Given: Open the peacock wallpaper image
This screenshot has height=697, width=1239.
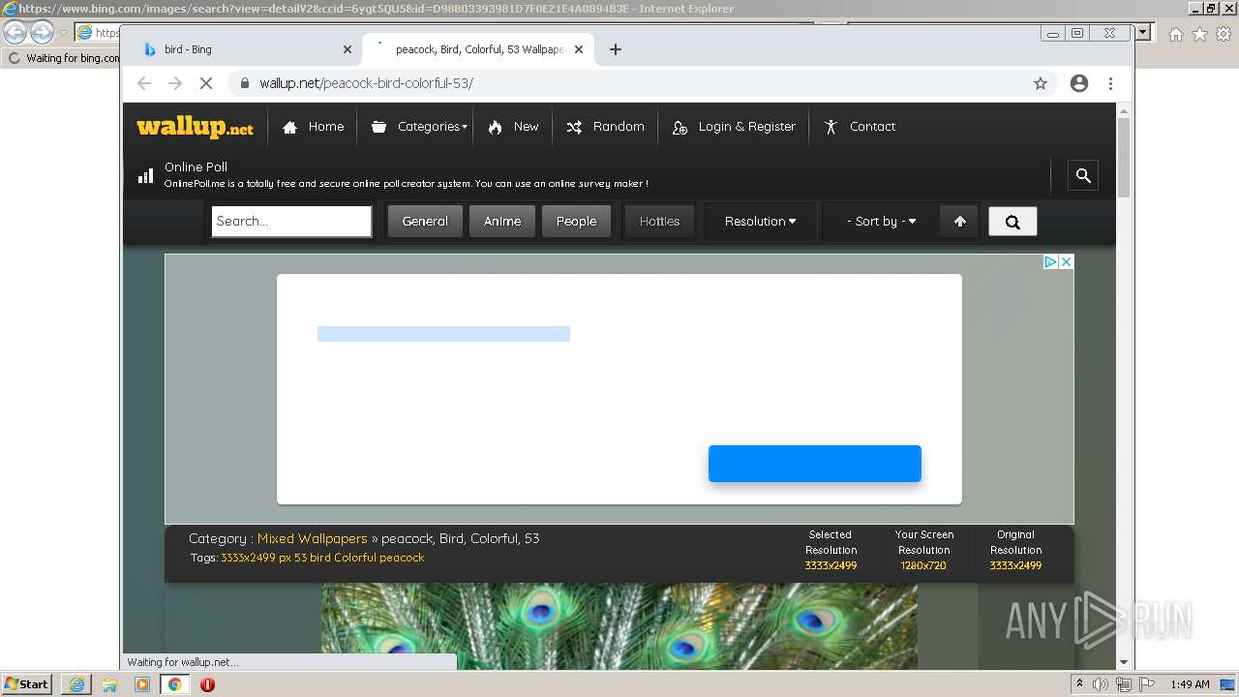Looking at the screenshot, I should tap(619, 626).
